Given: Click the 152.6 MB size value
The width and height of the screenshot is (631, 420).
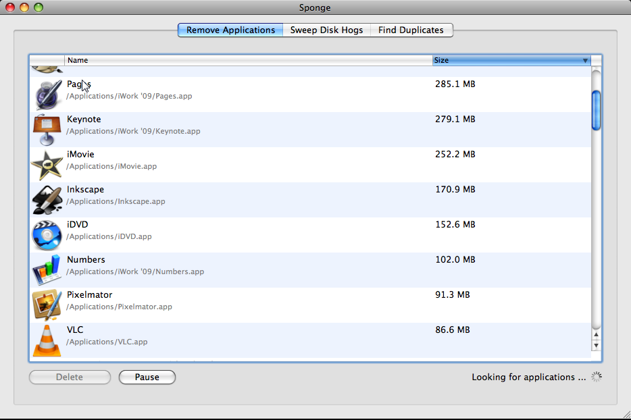Looking at the screenshot, I should pyautogui.click(x=455, y=224).
